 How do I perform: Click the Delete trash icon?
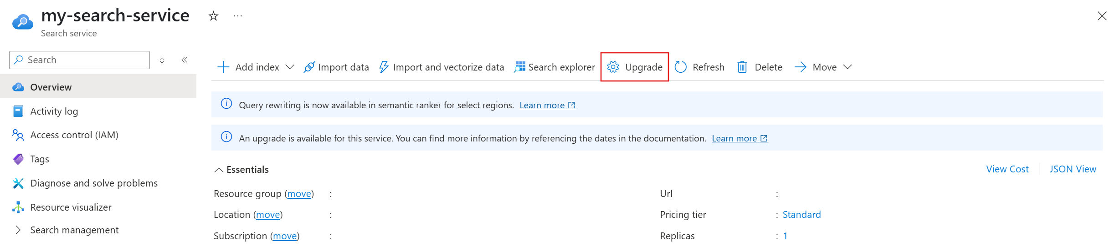(742, 67)
